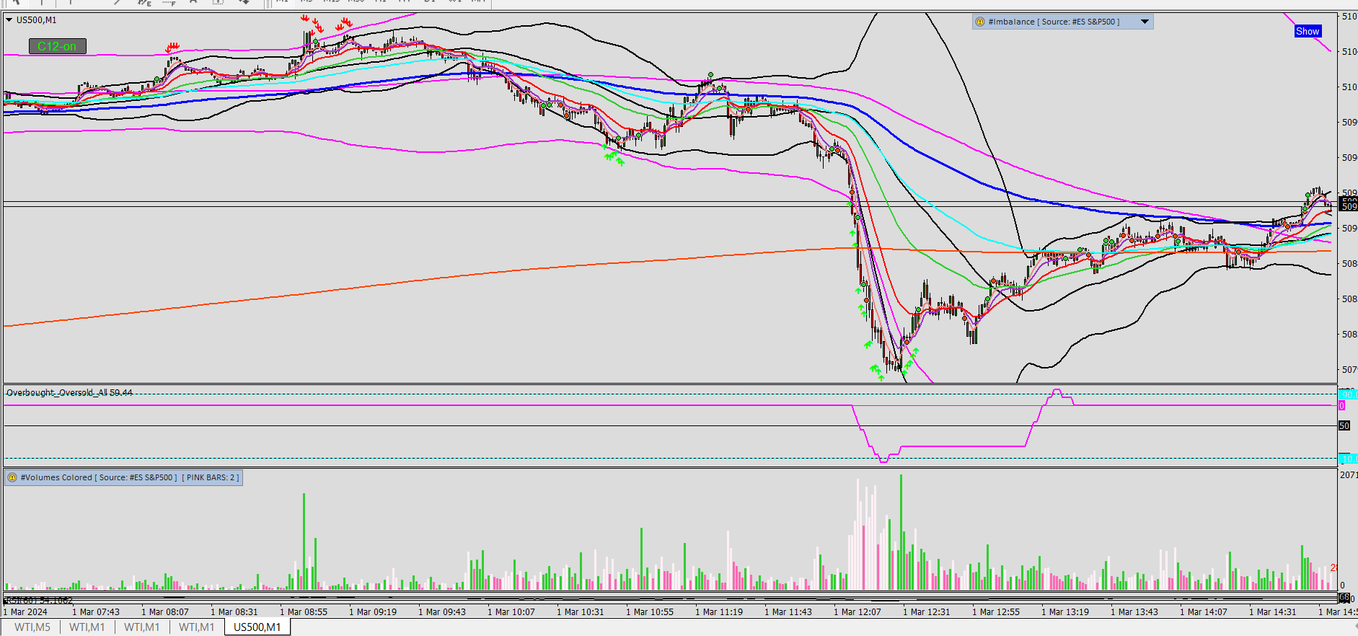The image size is (1358, 636).
Task: Click the 1 Mar 12:07 time label
Action: [857, 611]
